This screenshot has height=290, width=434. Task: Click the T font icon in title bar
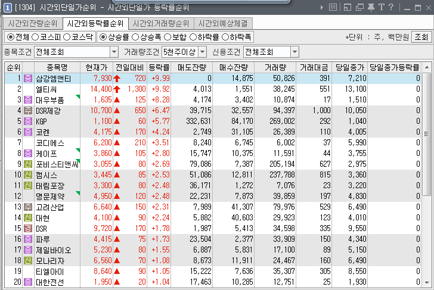click(x=382, y=7)
